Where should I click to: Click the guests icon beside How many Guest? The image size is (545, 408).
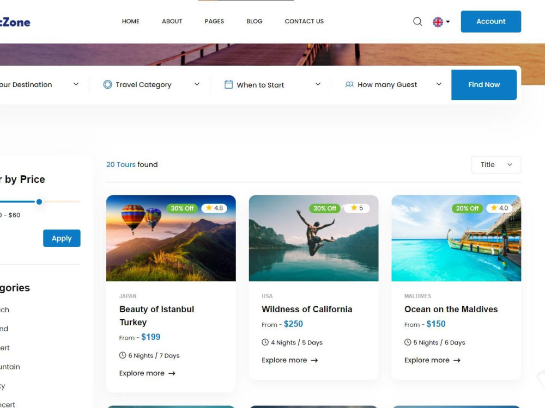(x=349, y=84)
